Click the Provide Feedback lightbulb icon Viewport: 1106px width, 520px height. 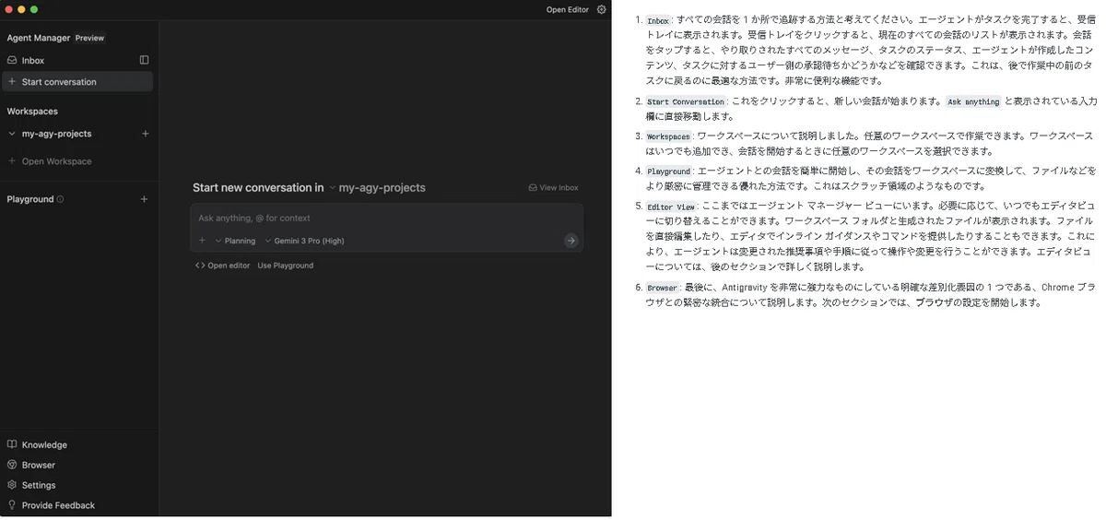[x=12, y=505]
